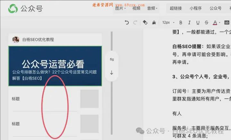Viewport: 231px width, 140px height.
Task: Clear formatting with the broom icon
Action: 154,22
